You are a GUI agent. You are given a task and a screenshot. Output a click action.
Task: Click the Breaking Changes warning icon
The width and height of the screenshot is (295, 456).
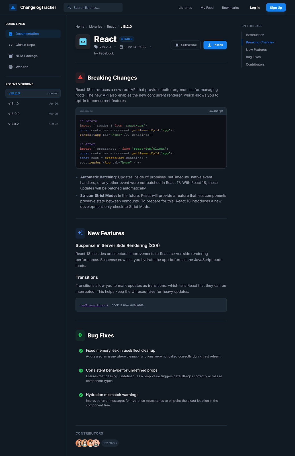click(80, 78)
